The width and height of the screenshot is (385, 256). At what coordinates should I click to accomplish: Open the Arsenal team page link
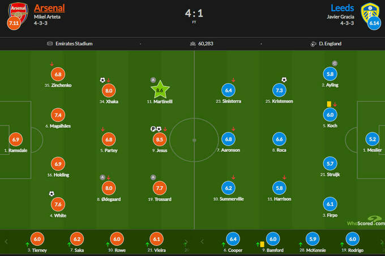tap(49, 8)
